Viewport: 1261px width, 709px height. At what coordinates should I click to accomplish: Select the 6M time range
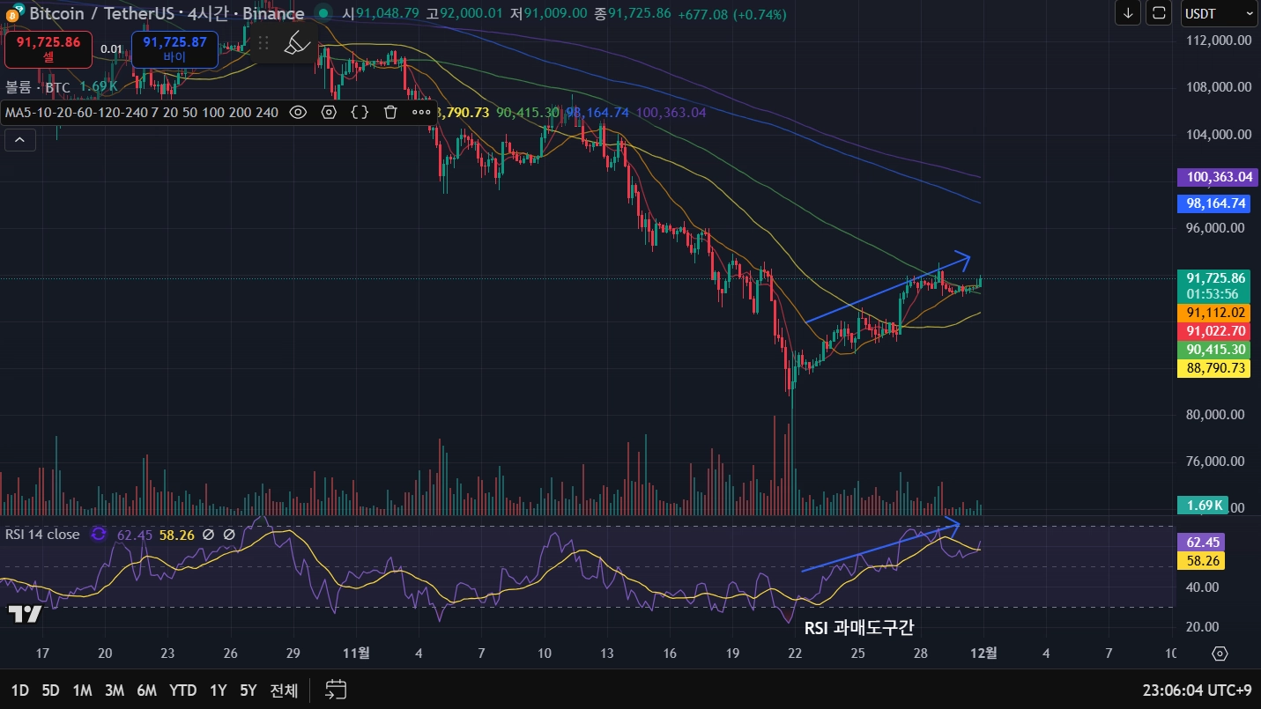[x=147, y=691]
